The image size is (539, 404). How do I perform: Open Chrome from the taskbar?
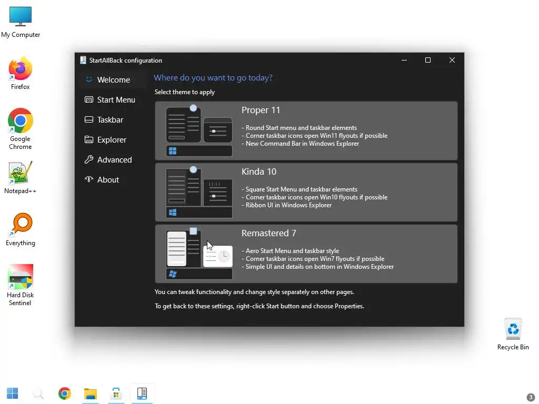click(x=65, y=393)
